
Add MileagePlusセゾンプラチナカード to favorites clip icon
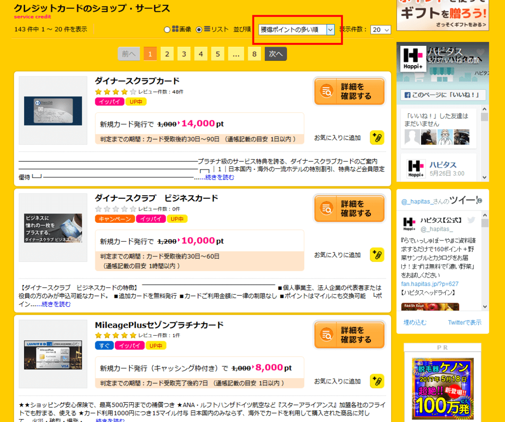[377, 381]
